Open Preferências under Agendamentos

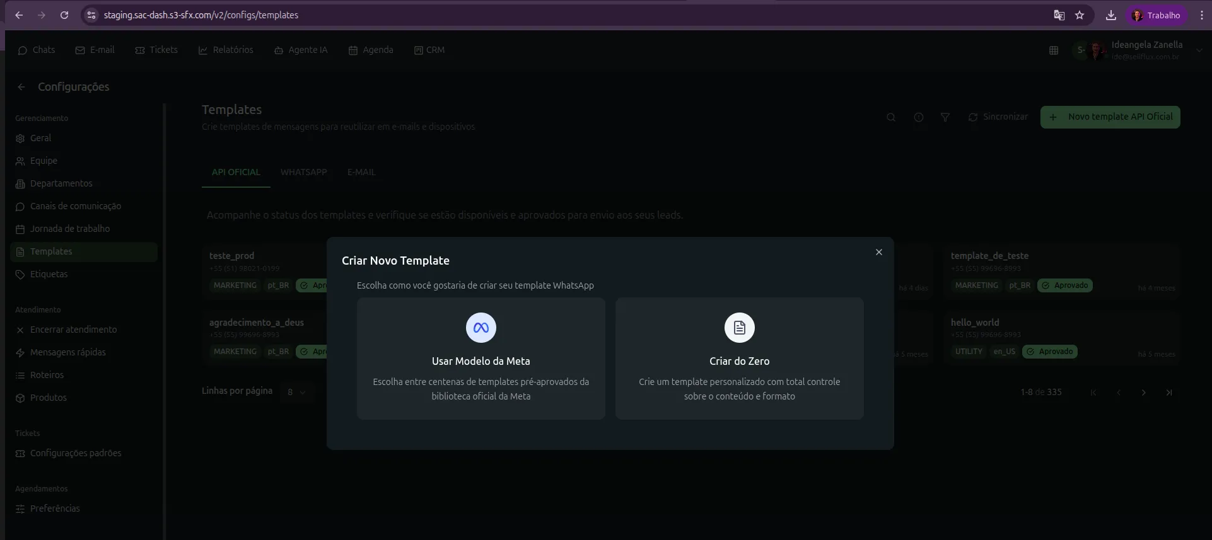[84, 508]
